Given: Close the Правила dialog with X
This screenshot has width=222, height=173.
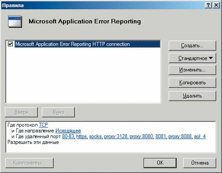Looking at the screenshot, I should pyautogui.click(x=216, y=5).
